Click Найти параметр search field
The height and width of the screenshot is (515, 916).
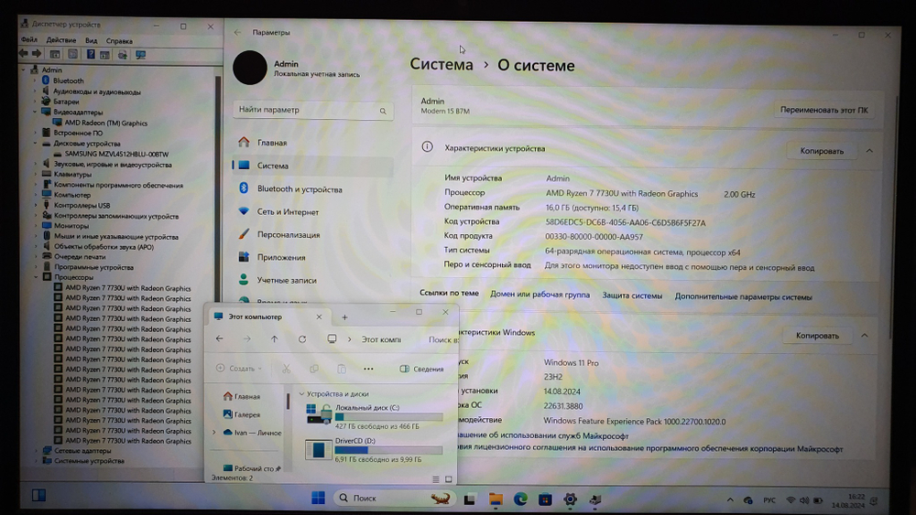(x=313, y=111)
